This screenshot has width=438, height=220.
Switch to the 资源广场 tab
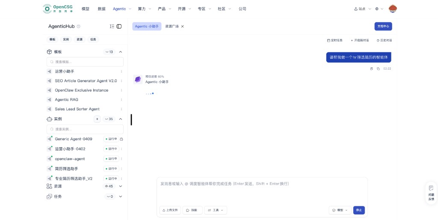click(x=172, y=26)
